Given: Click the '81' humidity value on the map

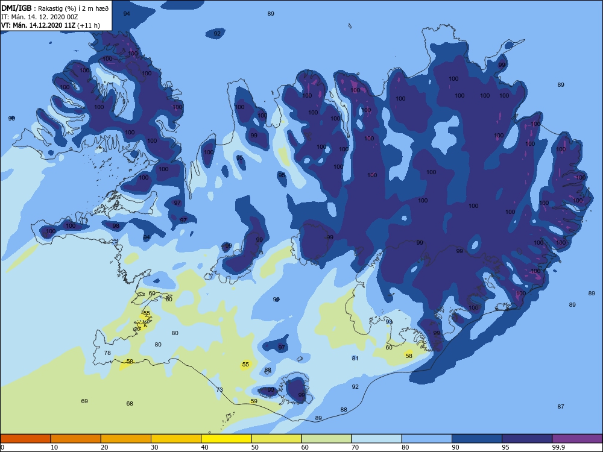Looking at the screenshot, I should (x=355, y=358).
